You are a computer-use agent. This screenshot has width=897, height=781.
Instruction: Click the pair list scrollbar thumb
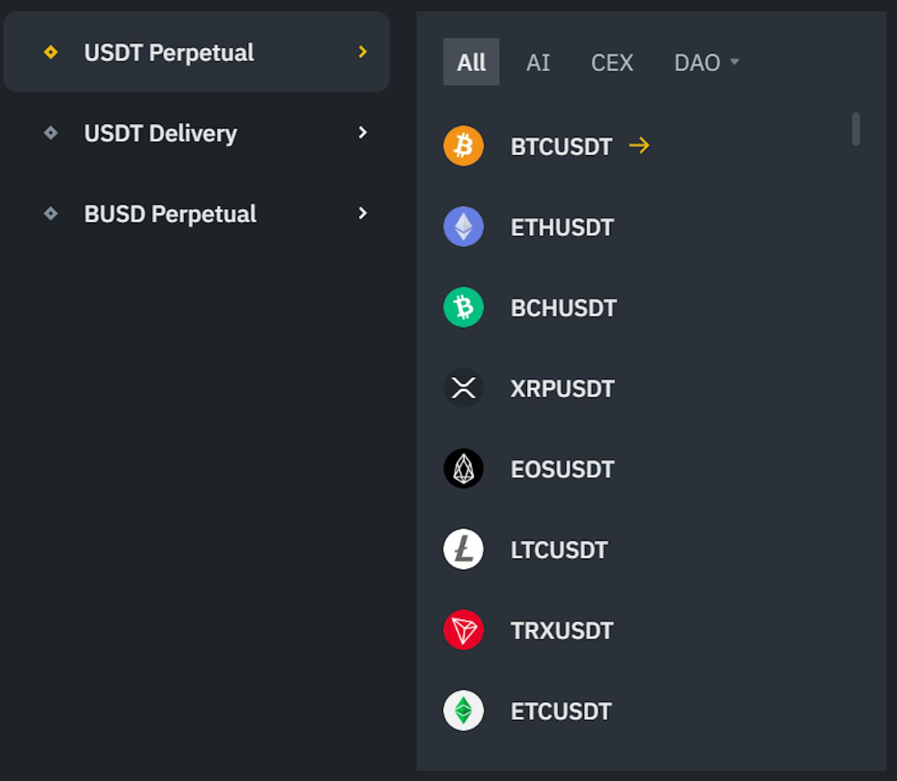[856, 129]
